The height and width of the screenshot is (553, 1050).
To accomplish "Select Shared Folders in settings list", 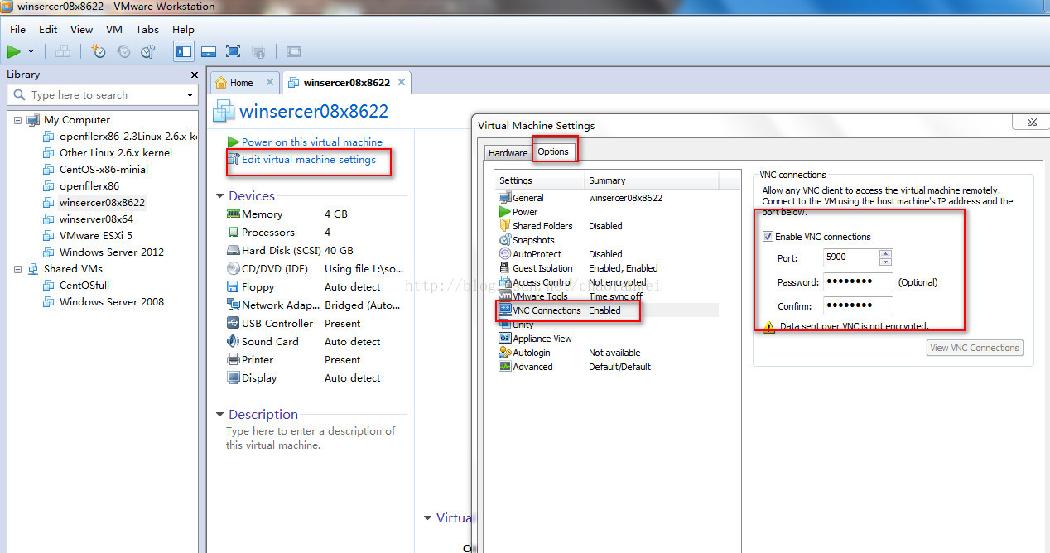I will pos(542,226).
